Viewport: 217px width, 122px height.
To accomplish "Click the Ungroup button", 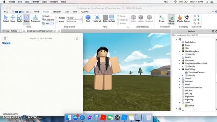I will pos(122,20).
